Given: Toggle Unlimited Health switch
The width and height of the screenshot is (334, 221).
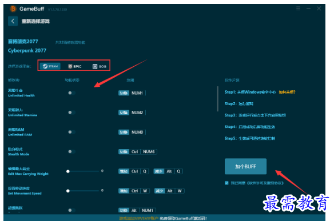Looking at the screenshot, I should [71, 93].
